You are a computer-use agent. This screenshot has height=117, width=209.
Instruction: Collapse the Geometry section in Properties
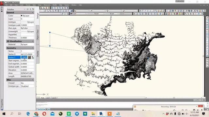(33, 48)
